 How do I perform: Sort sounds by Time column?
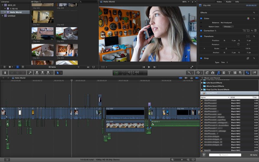[x=254, y=98]
